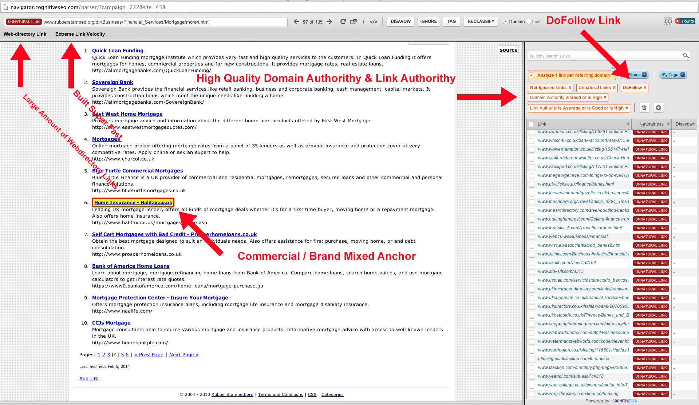Viewport: 699px width, 405px height.
Task: Tick the select-all checkbox in table header
Action: (531, 124)
